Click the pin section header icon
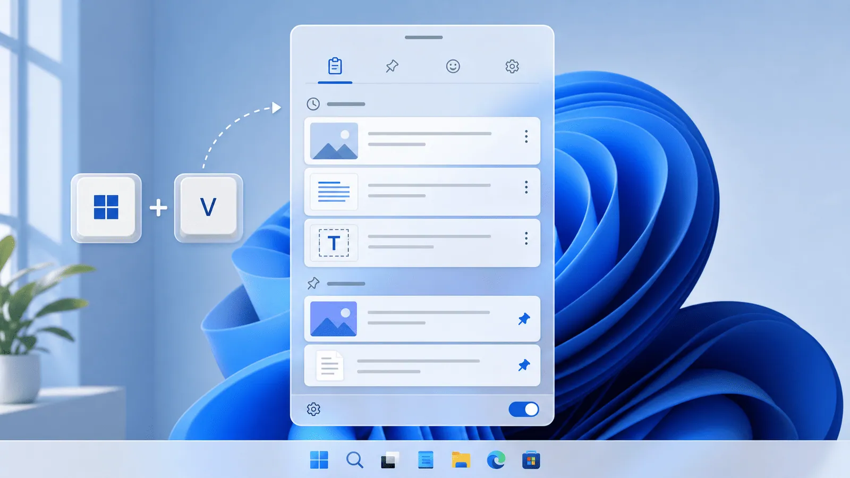 click(x=313, y=283)
